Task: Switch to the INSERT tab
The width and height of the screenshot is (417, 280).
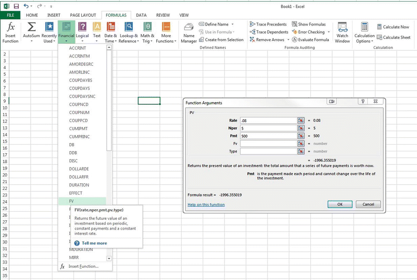Action: [x=54, y=15]
